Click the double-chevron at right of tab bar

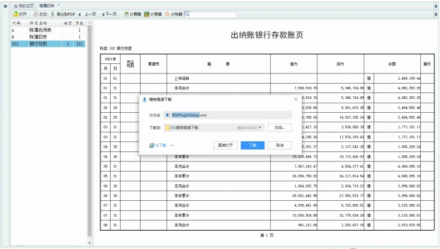click(x=436, y=6)
